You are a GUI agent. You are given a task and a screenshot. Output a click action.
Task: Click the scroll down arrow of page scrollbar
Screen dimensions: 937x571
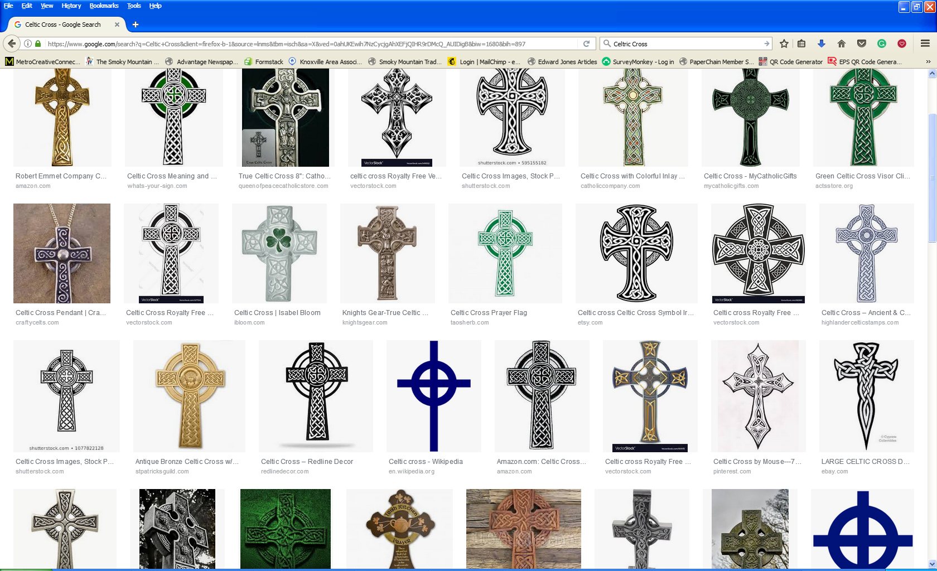click(x=932, y=564)
